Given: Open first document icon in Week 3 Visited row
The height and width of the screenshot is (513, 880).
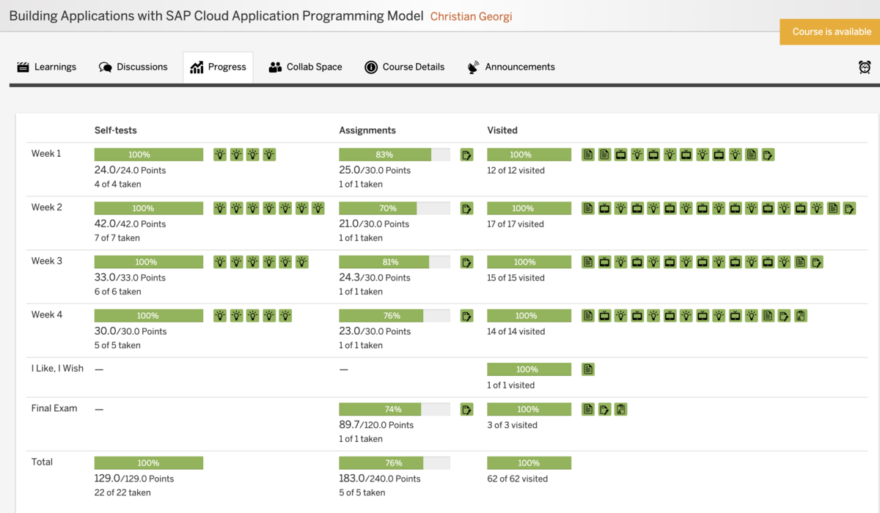Looking at the screenshot, I should pyautogui.click(x=588, y=262).
